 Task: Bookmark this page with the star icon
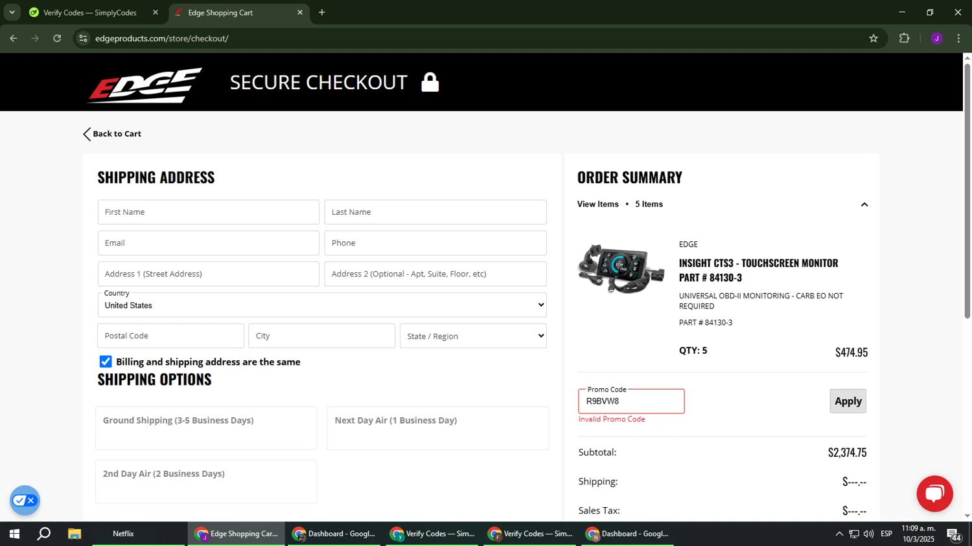(874, 38)
